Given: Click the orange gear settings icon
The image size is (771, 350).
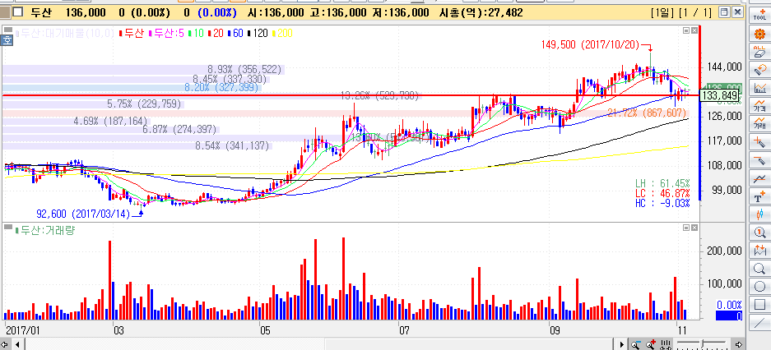Looking at the screenshot, I should (760, 34).
